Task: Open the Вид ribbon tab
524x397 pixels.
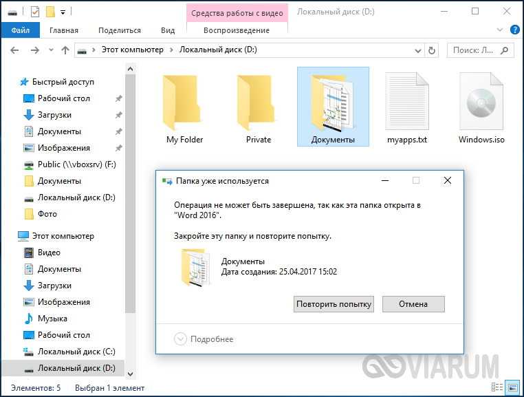Action: [x=168, y=30]
